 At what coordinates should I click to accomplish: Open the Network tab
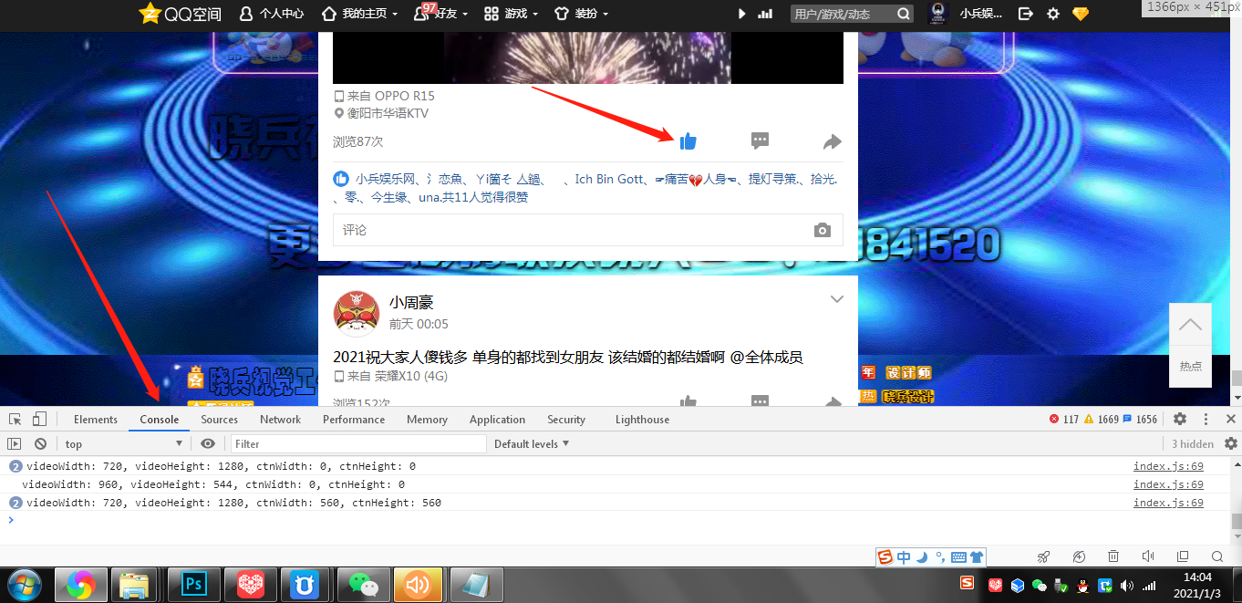[x=280, y=420]
